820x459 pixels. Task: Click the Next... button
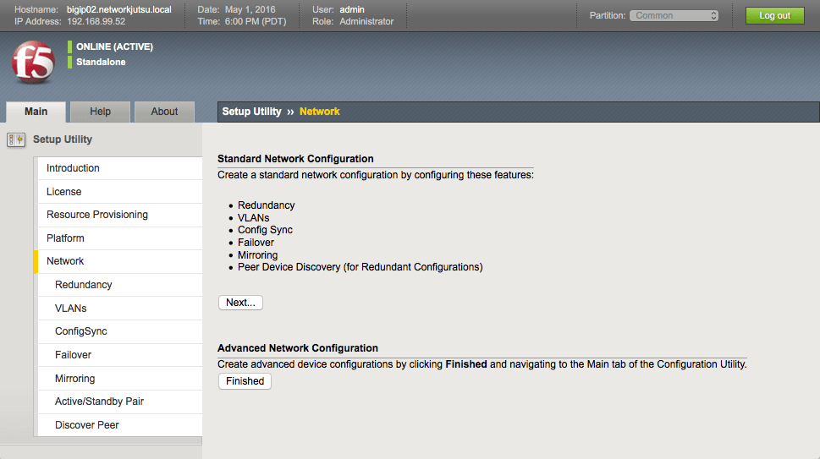point(240,303)
